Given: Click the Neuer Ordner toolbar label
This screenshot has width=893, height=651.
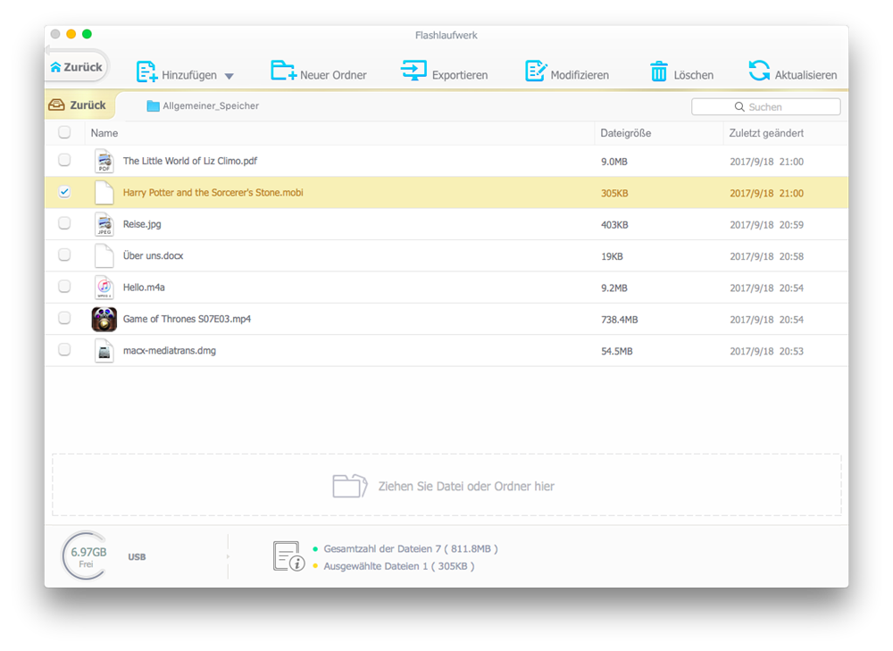Looking at the screenshot, I should tap(333, 75).
